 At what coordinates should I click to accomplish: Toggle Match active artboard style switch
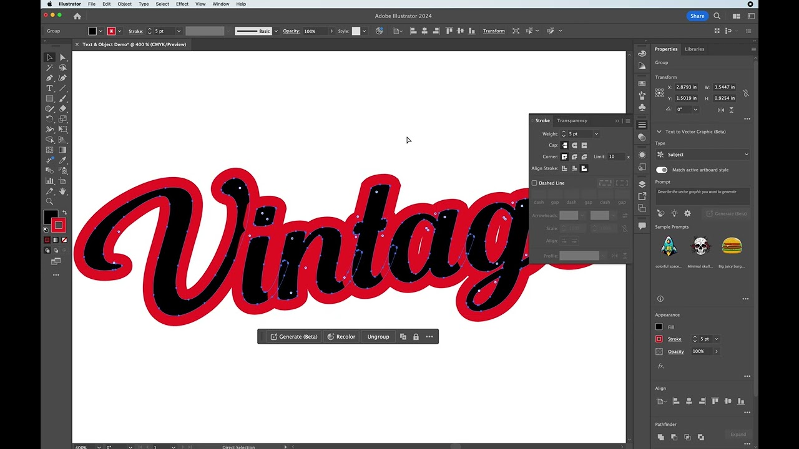click(662, 170)
